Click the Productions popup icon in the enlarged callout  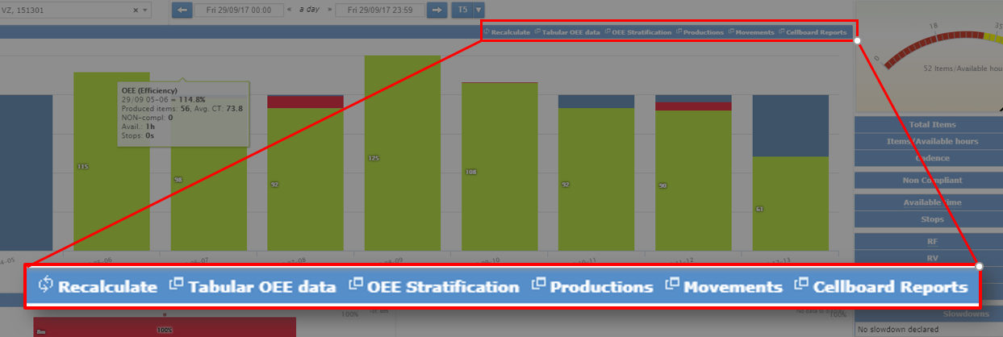pos(538,285)
